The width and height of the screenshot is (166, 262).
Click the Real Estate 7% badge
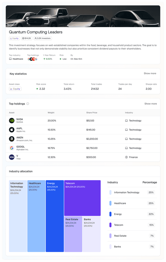pos(152,236)
